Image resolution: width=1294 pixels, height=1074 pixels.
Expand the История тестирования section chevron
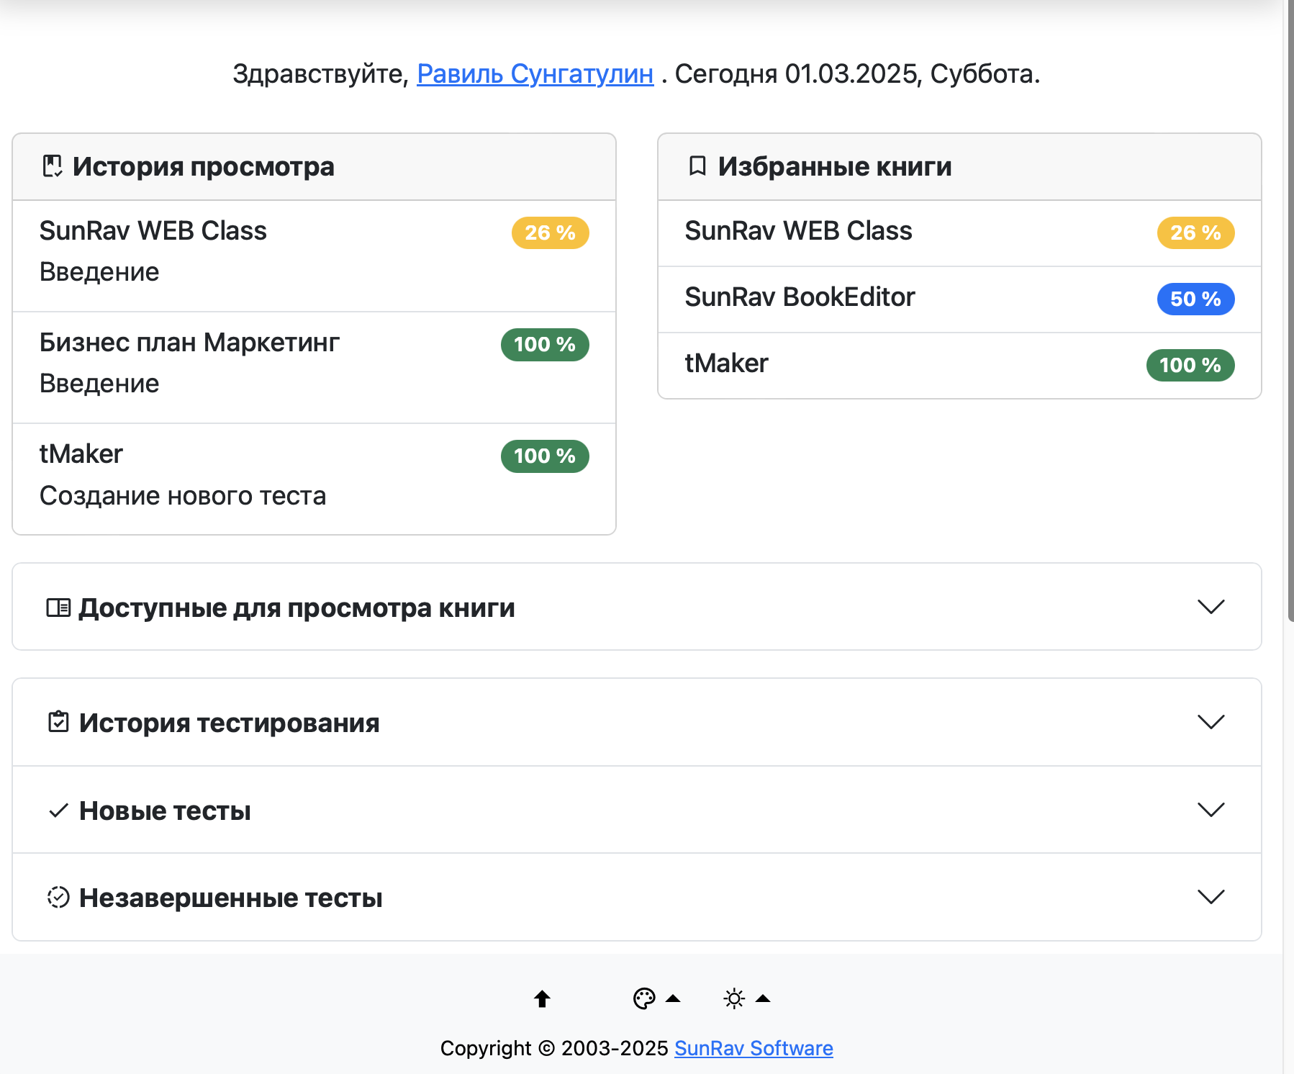point(1211,722)
